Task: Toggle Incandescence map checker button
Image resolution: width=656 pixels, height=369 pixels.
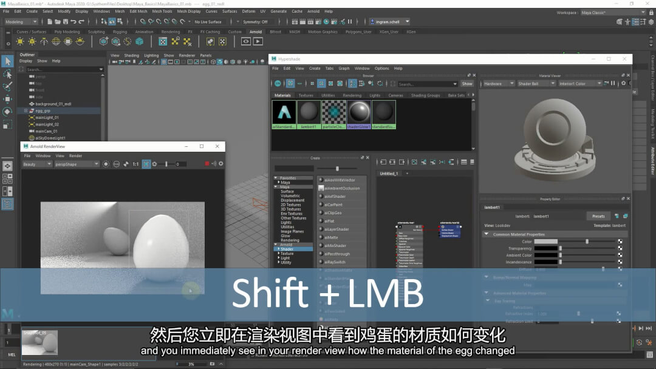Action: (620, 262)
